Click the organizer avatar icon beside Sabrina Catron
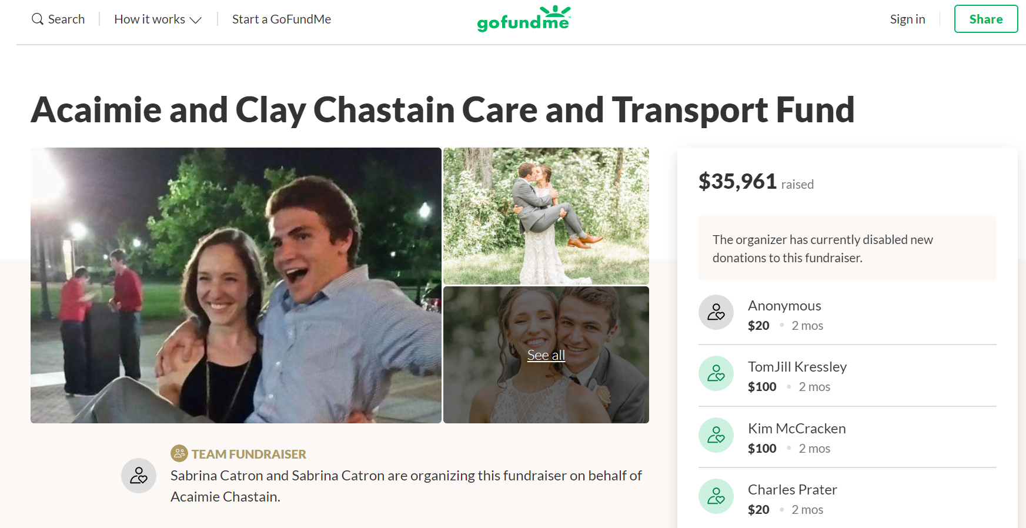The height and width of the screenshot is (528, 1026). (x=139, y=476)
